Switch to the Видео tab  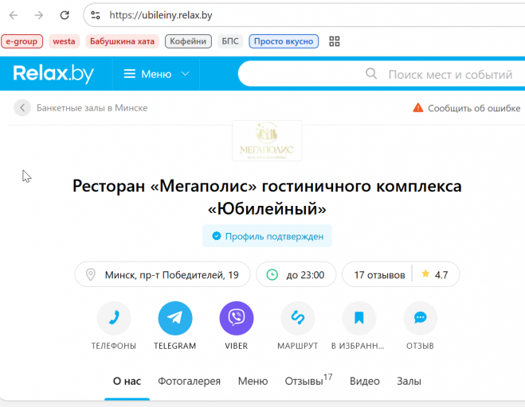[365, 382]
